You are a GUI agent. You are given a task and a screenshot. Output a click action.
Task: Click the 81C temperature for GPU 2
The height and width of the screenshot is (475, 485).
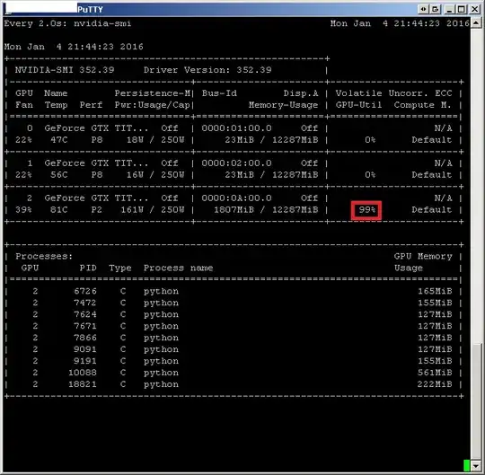click(x=58, y=210)
